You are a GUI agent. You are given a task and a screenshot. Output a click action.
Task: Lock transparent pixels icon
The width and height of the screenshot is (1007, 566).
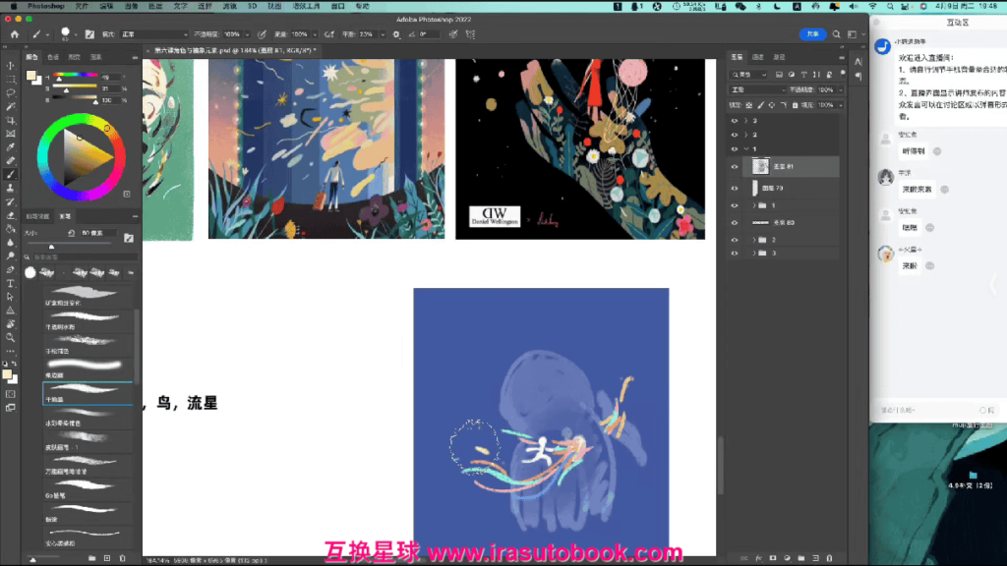[x=748, y=105]
